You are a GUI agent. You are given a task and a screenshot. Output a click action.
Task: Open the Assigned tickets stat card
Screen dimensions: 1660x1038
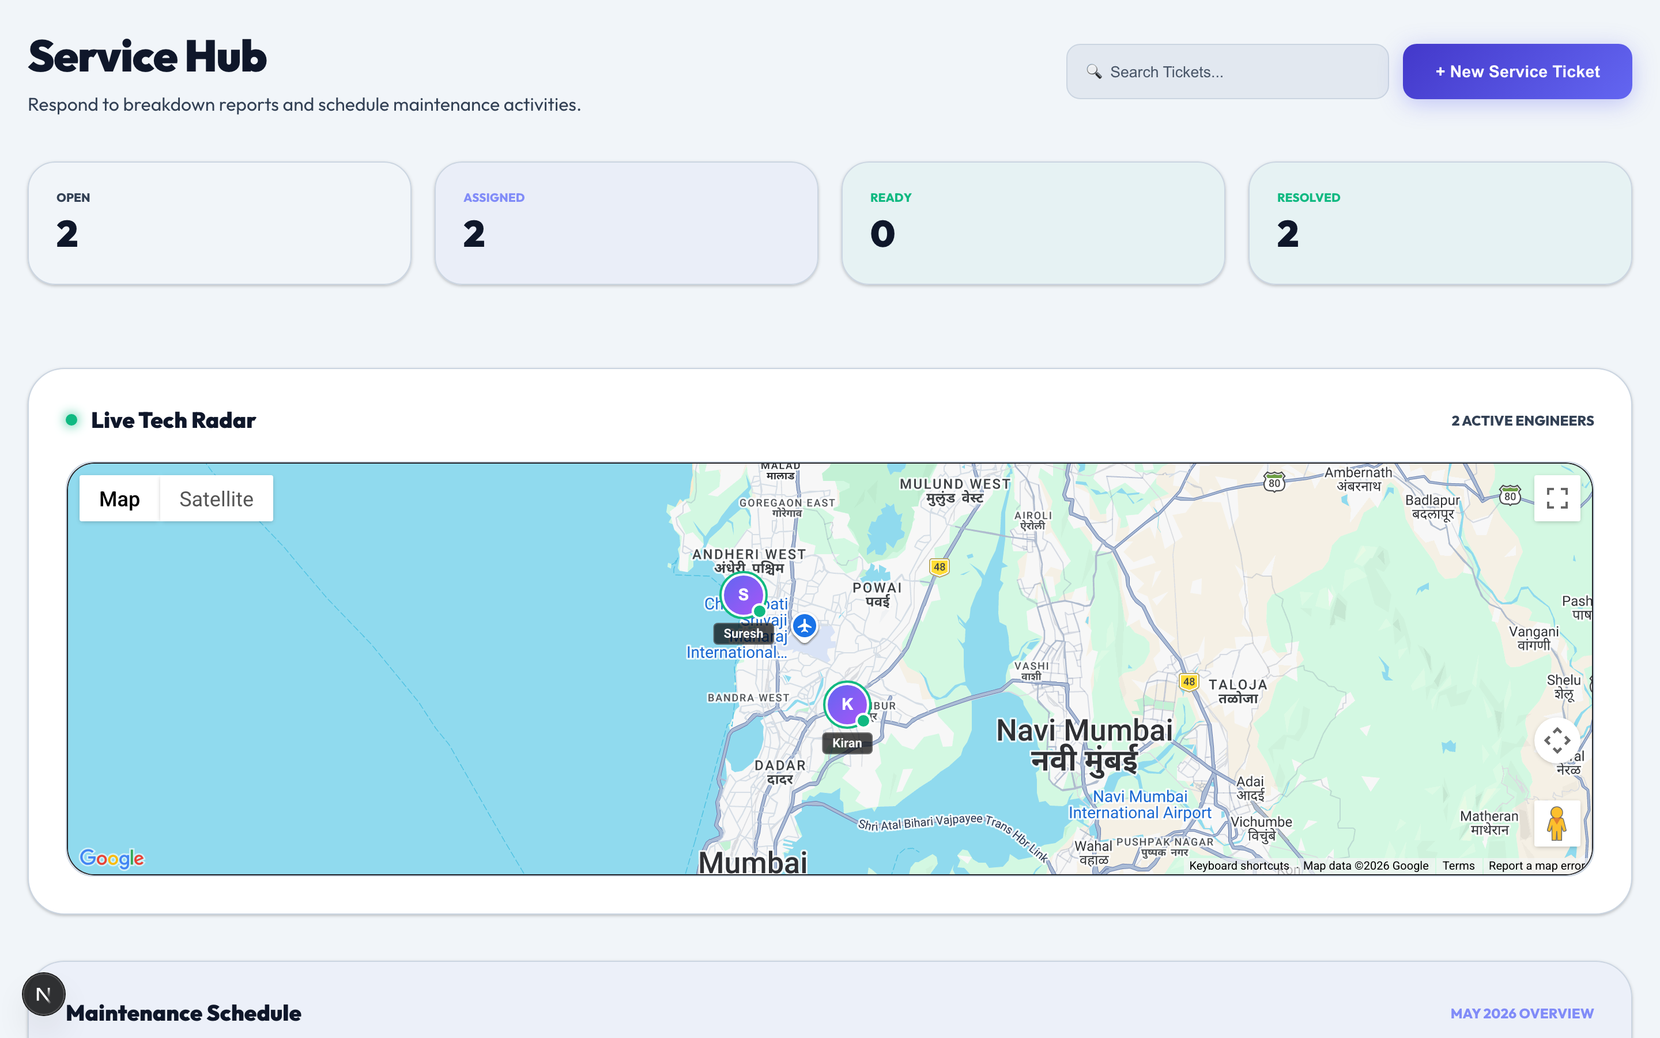pos(627,223)
